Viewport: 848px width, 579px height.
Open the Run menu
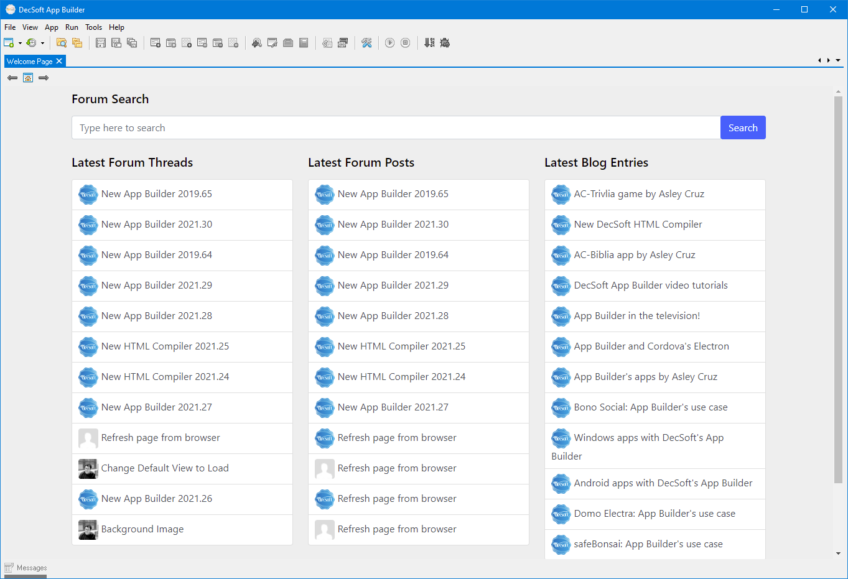pos(72,27)
